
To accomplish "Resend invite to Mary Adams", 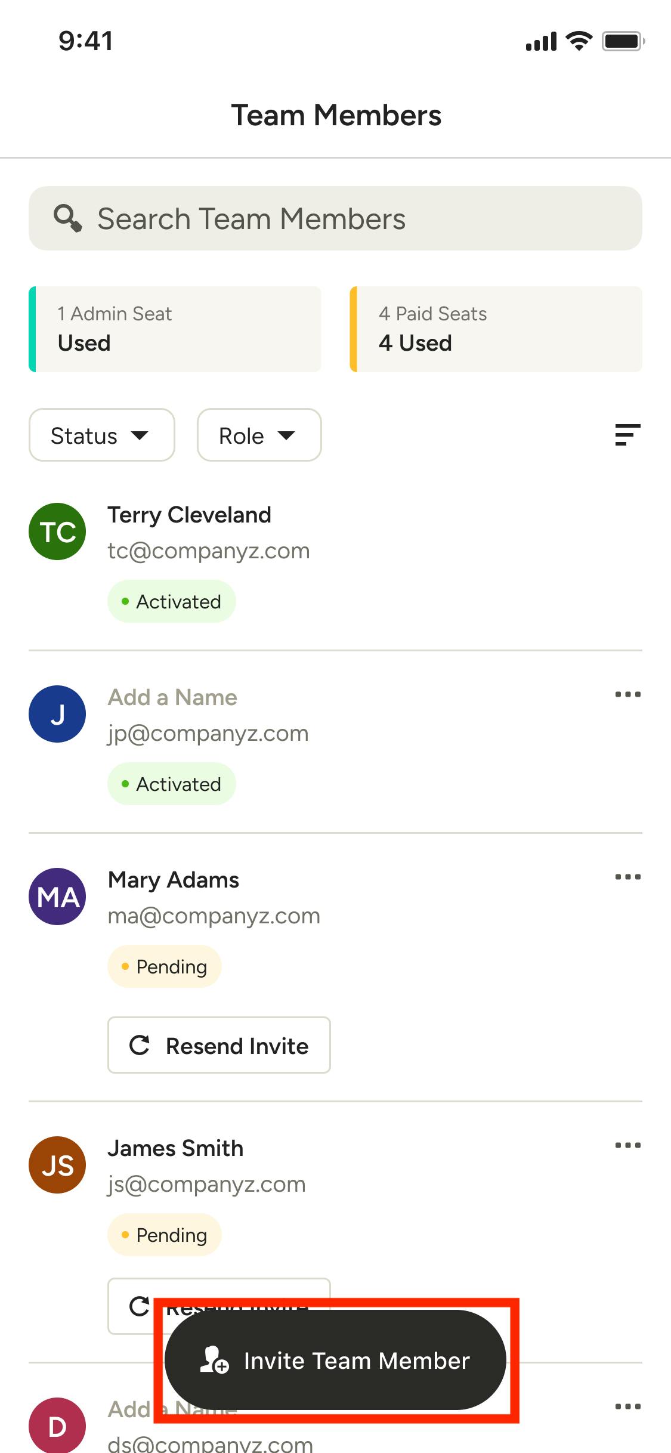I will 219,1045.
